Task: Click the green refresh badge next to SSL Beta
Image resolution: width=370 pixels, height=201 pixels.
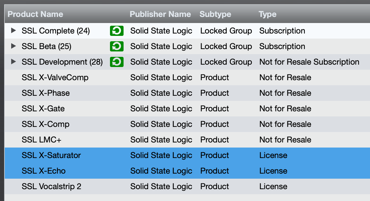Action: [116, 46]
